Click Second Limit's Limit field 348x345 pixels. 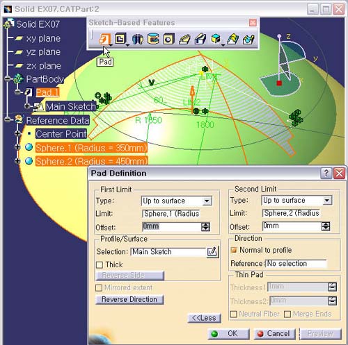pos(291,213)
